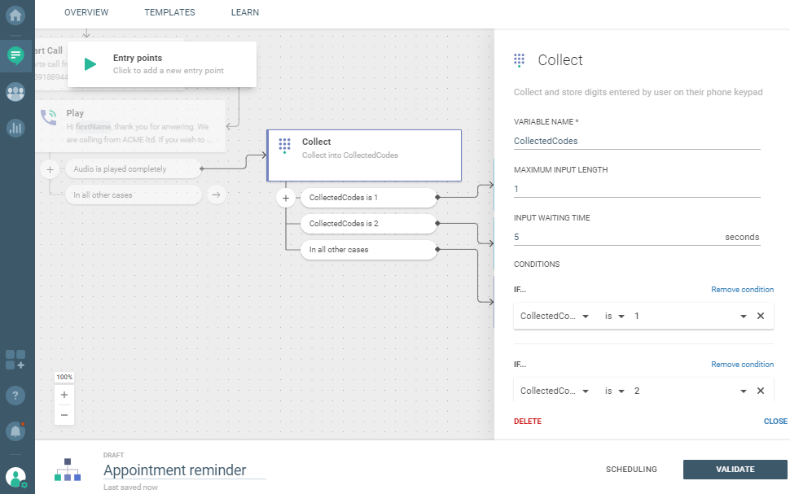The height and width of the screenshot is (494, 790).
Task: Click the VALIDATE button
Action: tap(735, 469)
